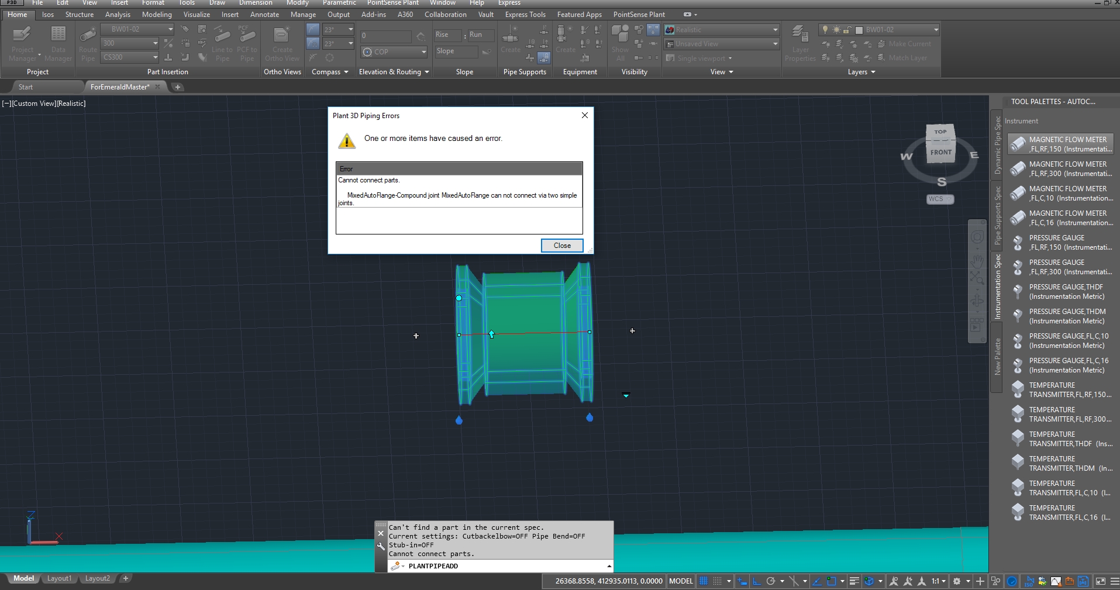Open Layer Properties
Viewport: 1120px width, 590px height.
coord(800,44)
